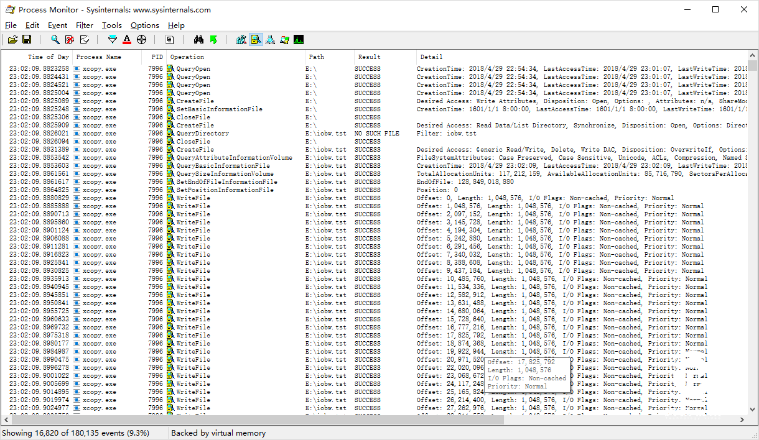
Task: Click the PID column header
Action: 154,57
